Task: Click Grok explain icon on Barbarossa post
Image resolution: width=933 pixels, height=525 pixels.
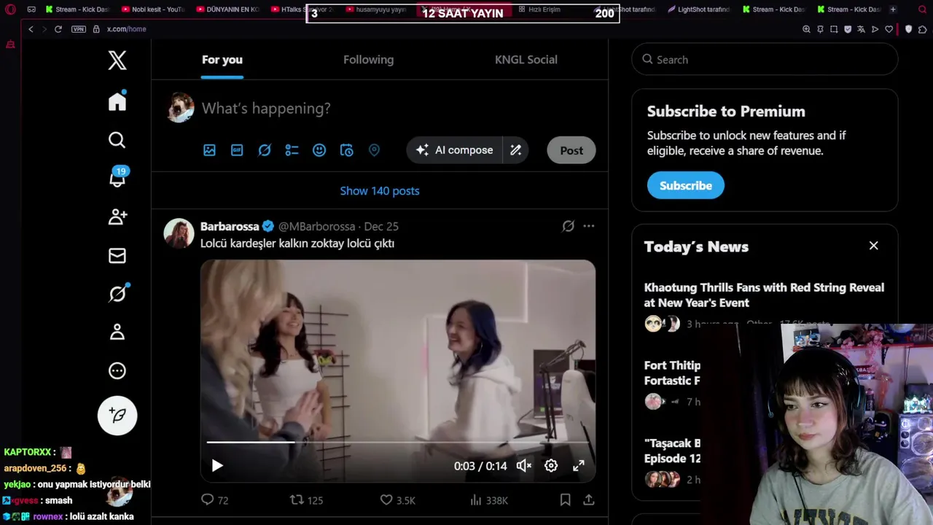Action: tap(569, 226)
